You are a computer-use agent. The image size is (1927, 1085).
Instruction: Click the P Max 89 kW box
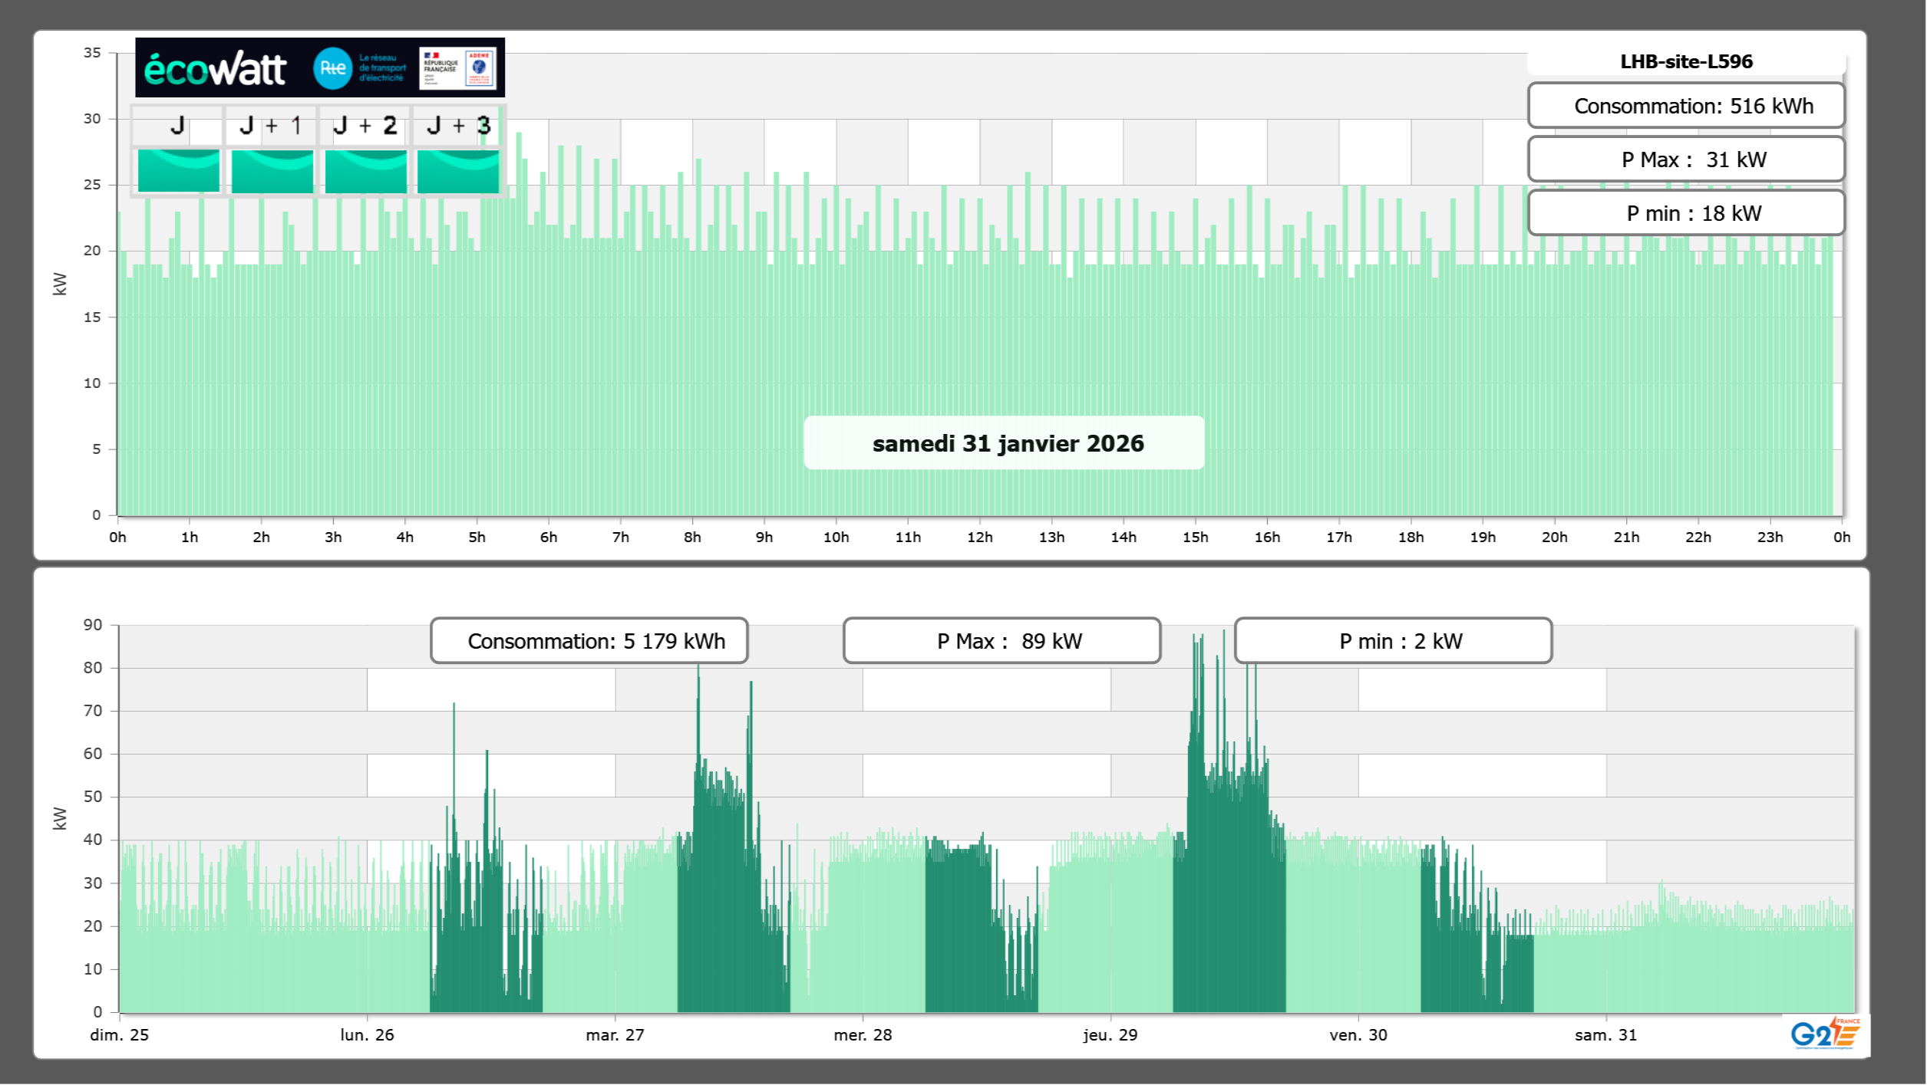point(1001,641)
